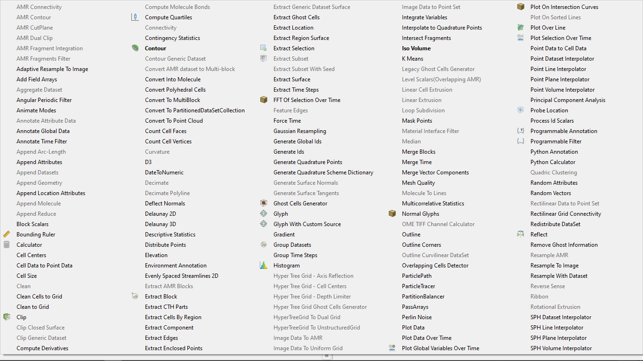Select the Extract Surface menu entry
The height and width of the screenshot is (361, 643).
click(292, 79)
